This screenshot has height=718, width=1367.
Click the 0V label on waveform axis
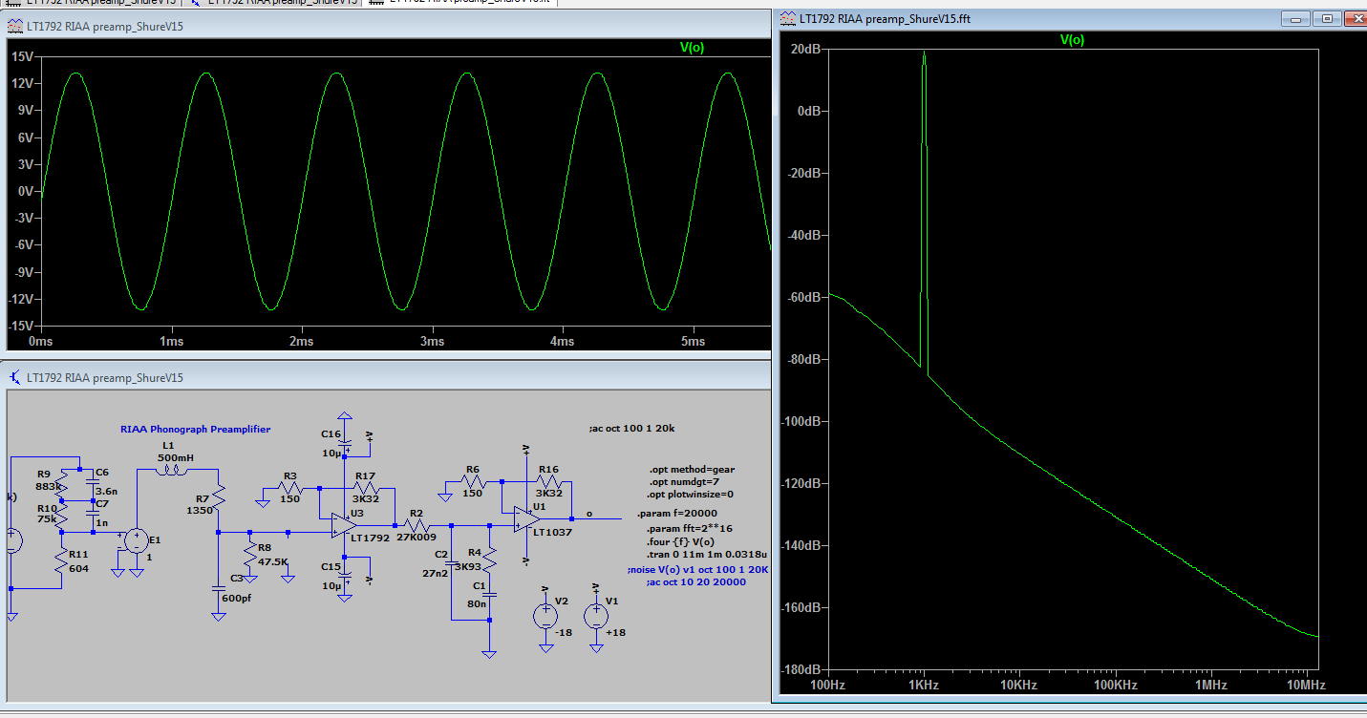click(x=26, y=191)
